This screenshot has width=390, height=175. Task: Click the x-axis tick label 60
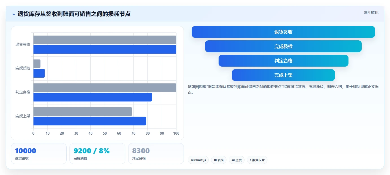(119, 133)
